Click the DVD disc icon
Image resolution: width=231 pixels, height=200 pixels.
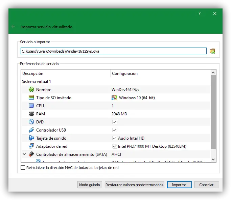pos(31,122)
